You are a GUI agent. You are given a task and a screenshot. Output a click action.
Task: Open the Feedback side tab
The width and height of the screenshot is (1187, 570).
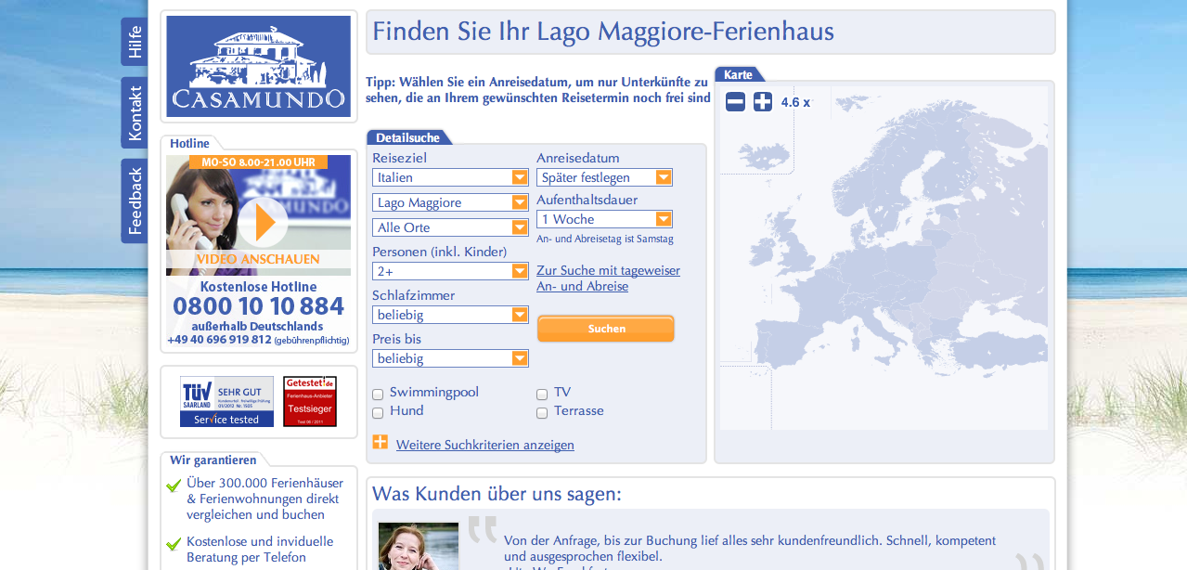coord(135,201)
